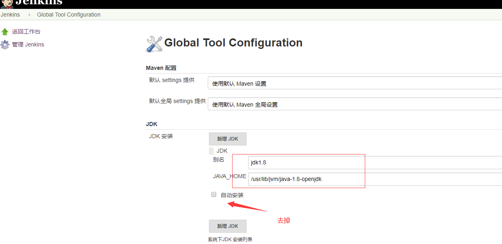This screenshot has height=244, width=502.
Task: Click the JAVA_HOME label
Action: click(230, 176)
